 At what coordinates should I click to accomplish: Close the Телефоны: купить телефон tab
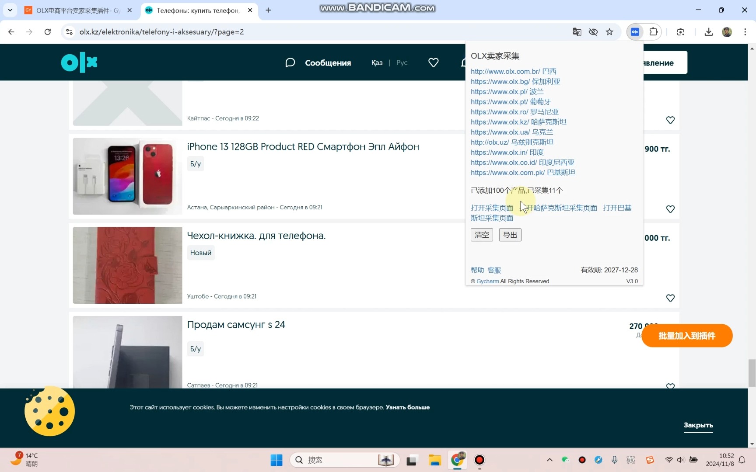(250, 10)
